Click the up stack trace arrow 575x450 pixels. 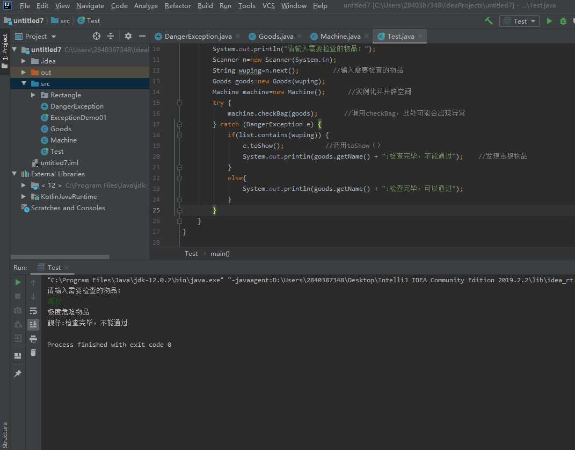click(x=33, y=282)
